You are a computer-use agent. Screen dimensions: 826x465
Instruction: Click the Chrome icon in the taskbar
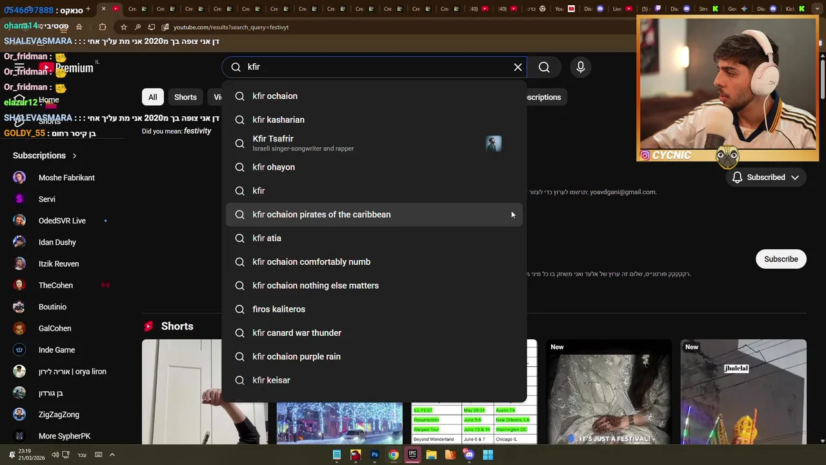[393, 455]
